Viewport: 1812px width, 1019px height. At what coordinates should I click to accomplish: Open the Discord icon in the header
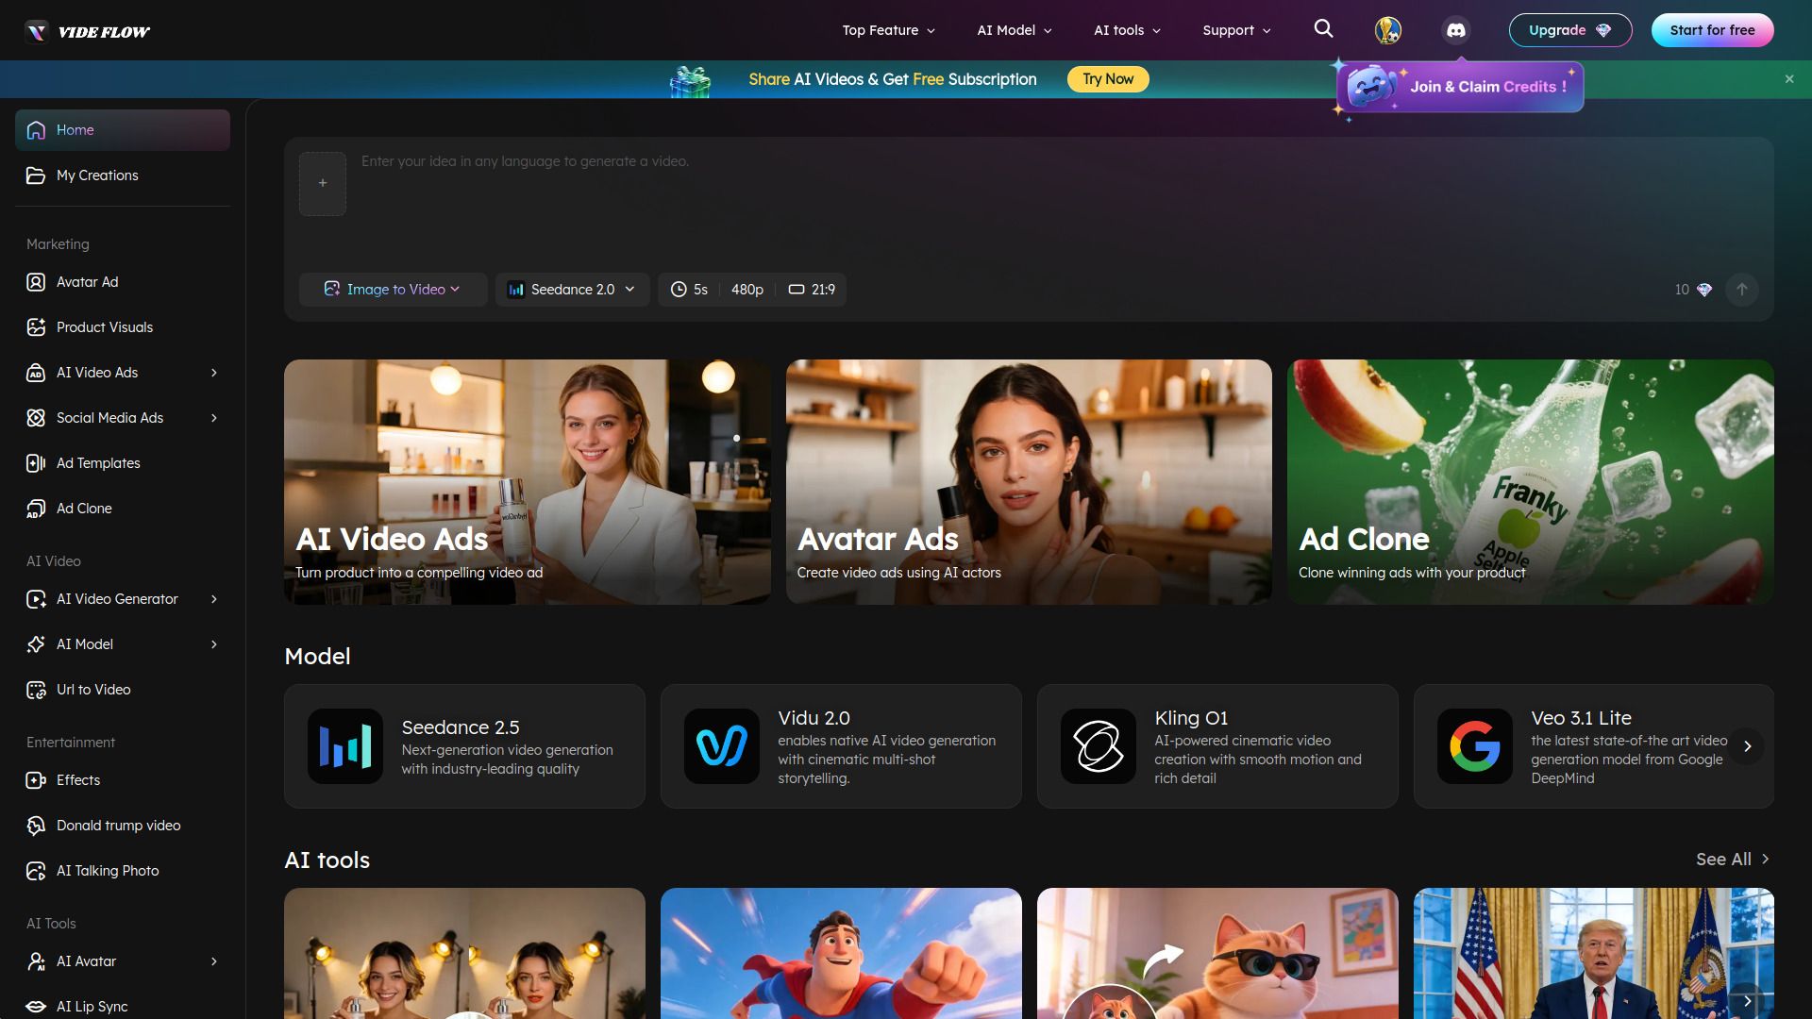[x=1456, y=30]
